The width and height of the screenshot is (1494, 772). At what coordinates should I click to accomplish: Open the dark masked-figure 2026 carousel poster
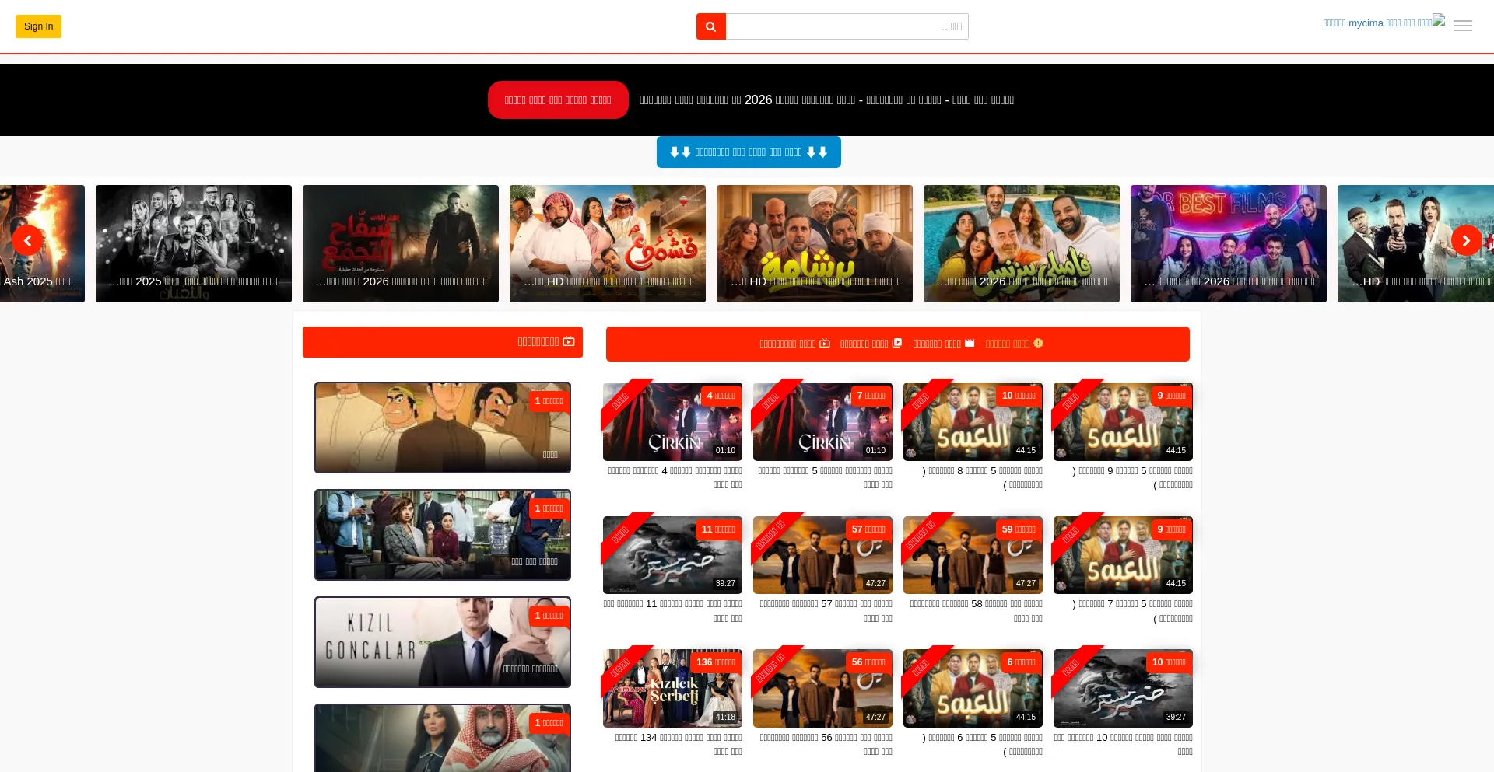tap(401, 243)
